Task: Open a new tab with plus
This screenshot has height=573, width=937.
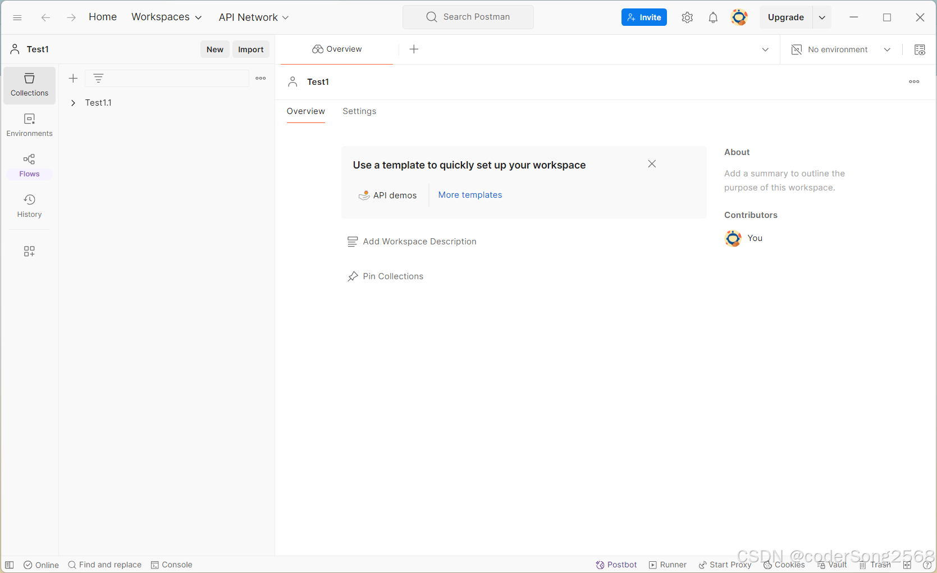Action: tap(414, 49)
